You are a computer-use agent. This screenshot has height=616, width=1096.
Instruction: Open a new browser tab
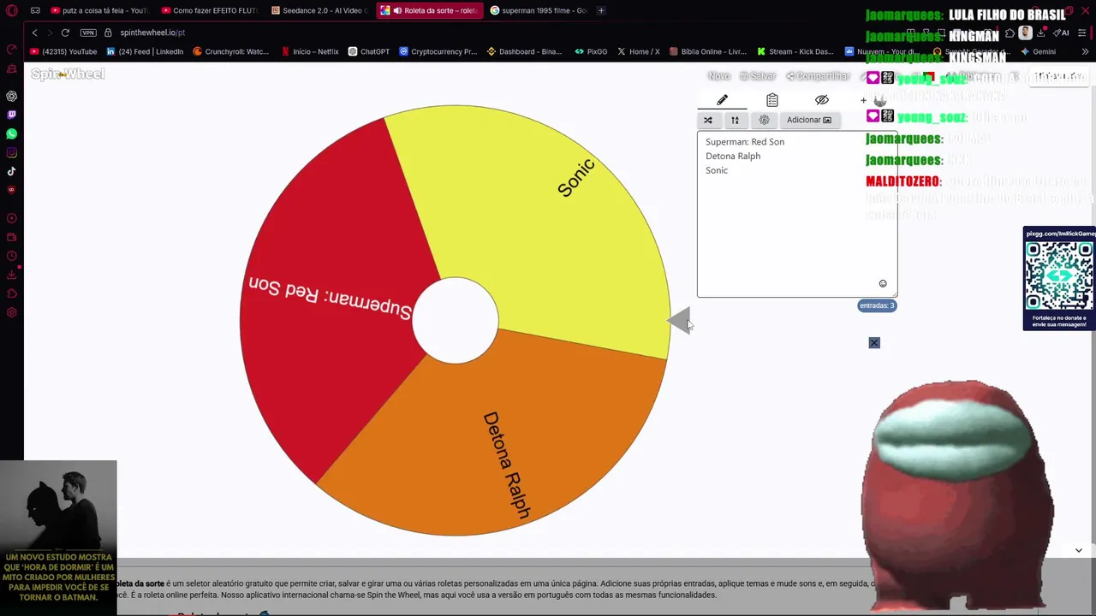pyautogui.click(x=601, y=10)
